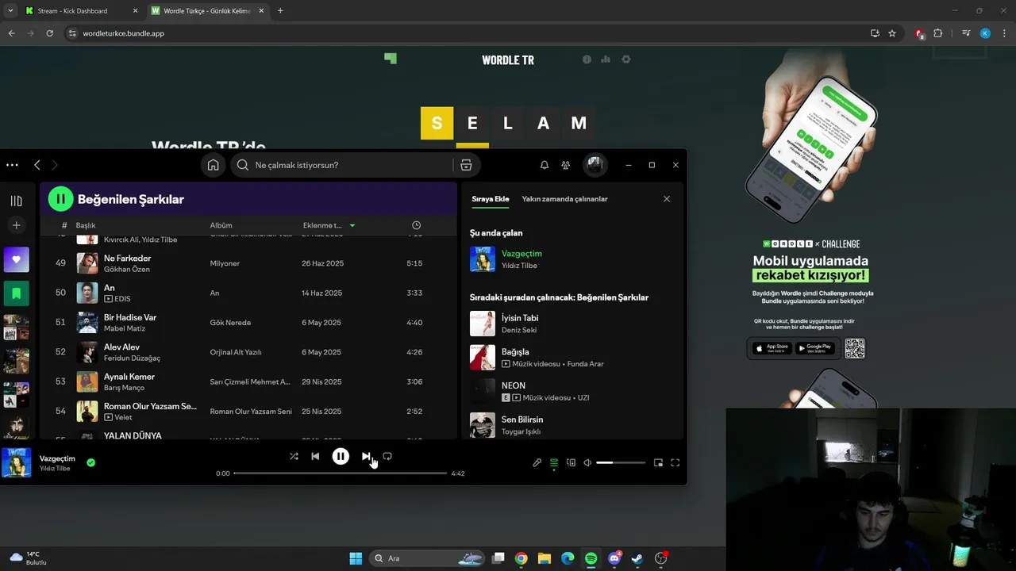The image size is (1016, 571).
Task: Toggle the queue panel icon
Action: point(554,462)
